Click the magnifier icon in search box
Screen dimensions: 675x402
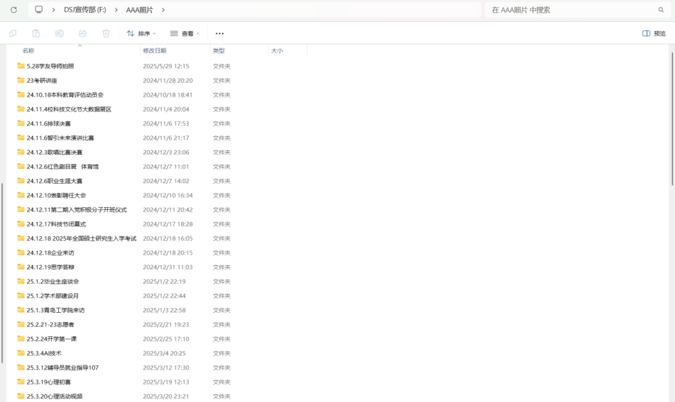click(661, 10)
